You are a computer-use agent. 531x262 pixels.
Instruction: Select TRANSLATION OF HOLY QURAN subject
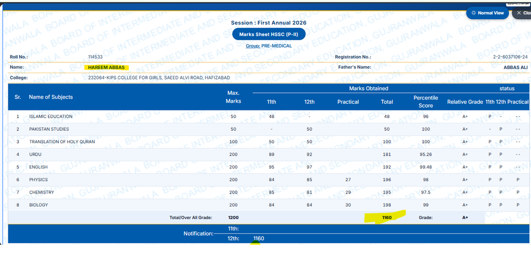point(62,142)
